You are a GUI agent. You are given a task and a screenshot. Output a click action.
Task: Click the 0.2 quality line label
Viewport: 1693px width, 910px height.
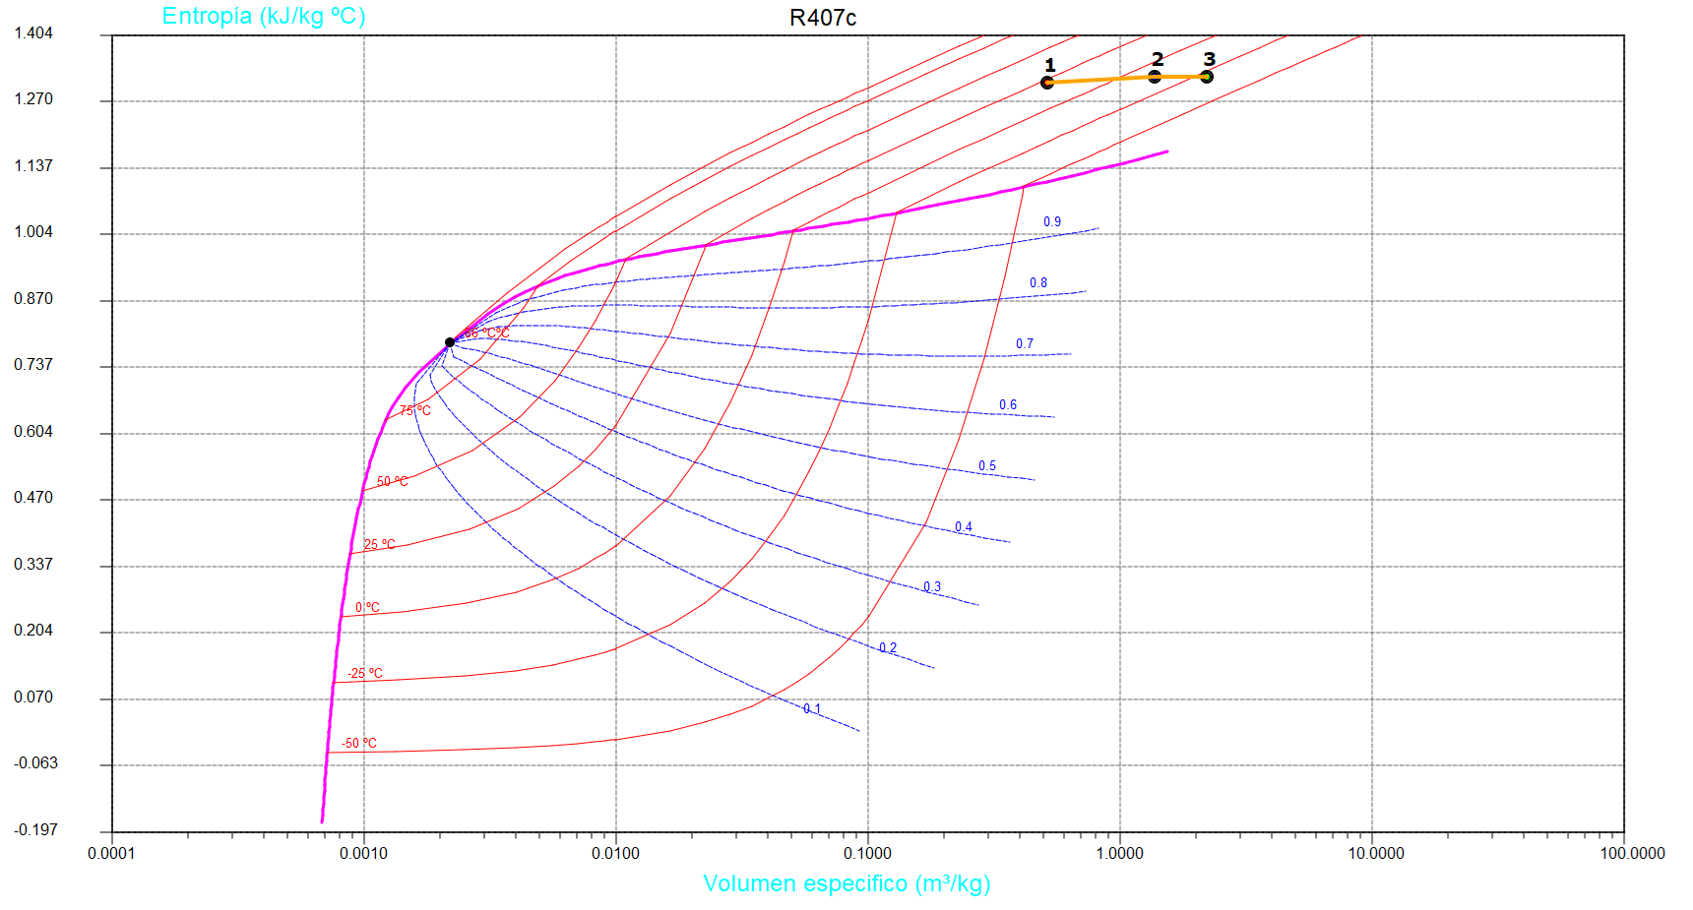[x=888, y=647]
